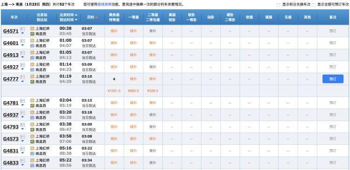
Task: Click 候补 under 一等座 for G4831
Action: [x=133, y=151]
